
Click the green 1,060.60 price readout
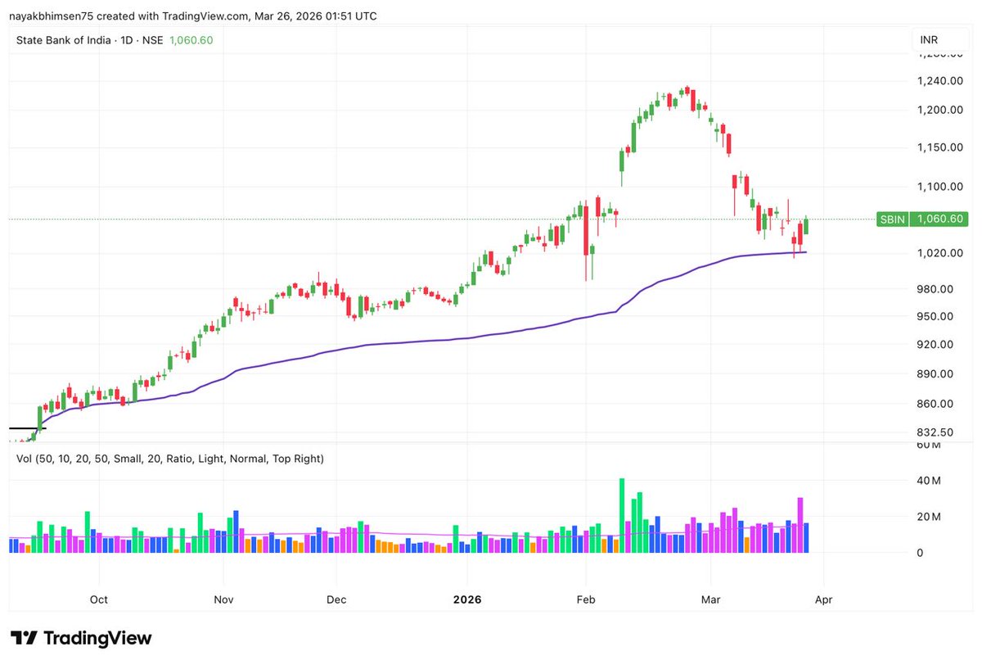coord(191,38)
